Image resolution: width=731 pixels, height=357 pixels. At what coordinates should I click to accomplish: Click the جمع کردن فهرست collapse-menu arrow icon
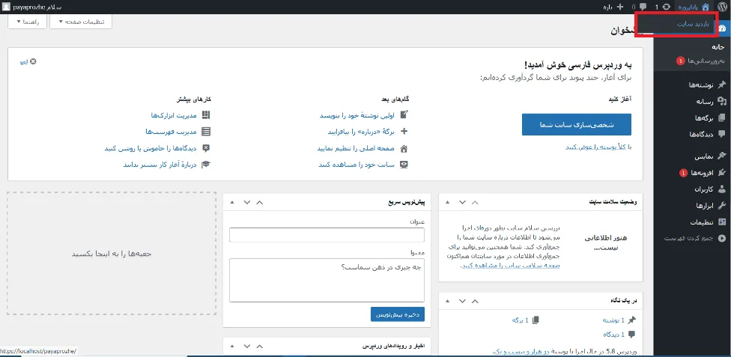pos(722,238)
